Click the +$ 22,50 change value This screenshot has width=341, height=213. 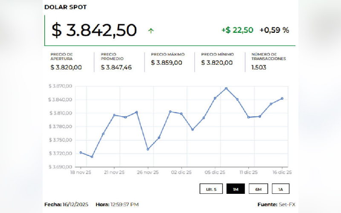click(237, 30)
